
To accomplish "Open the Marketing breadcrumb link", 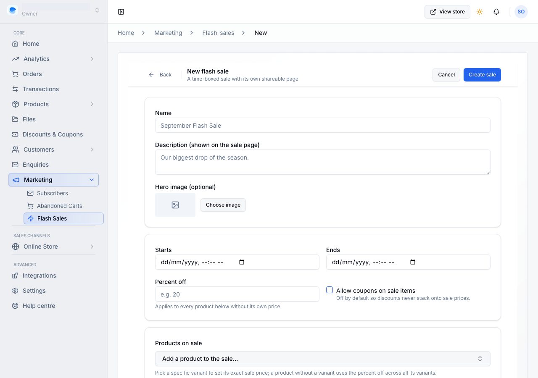I will click(x=168, y=33).
